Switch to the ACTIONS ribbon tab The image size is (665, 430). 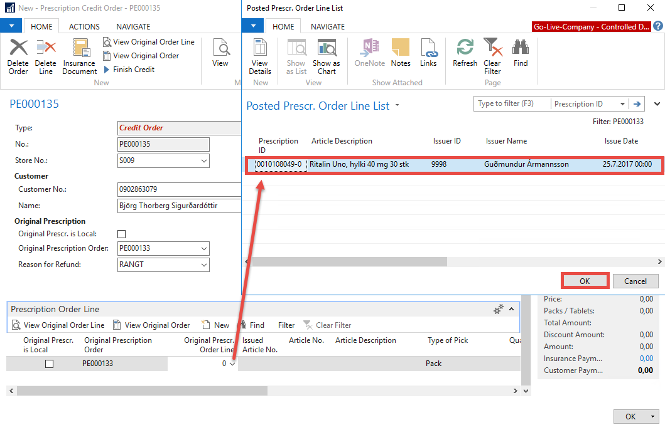(x=84, y=27)
